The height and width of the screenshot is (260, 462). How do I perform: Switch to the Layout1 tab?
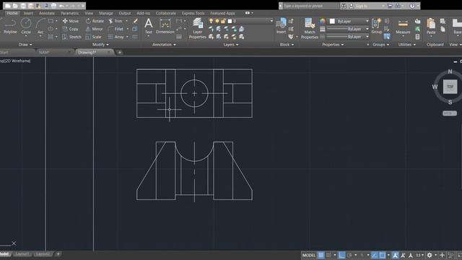(22, 253)
